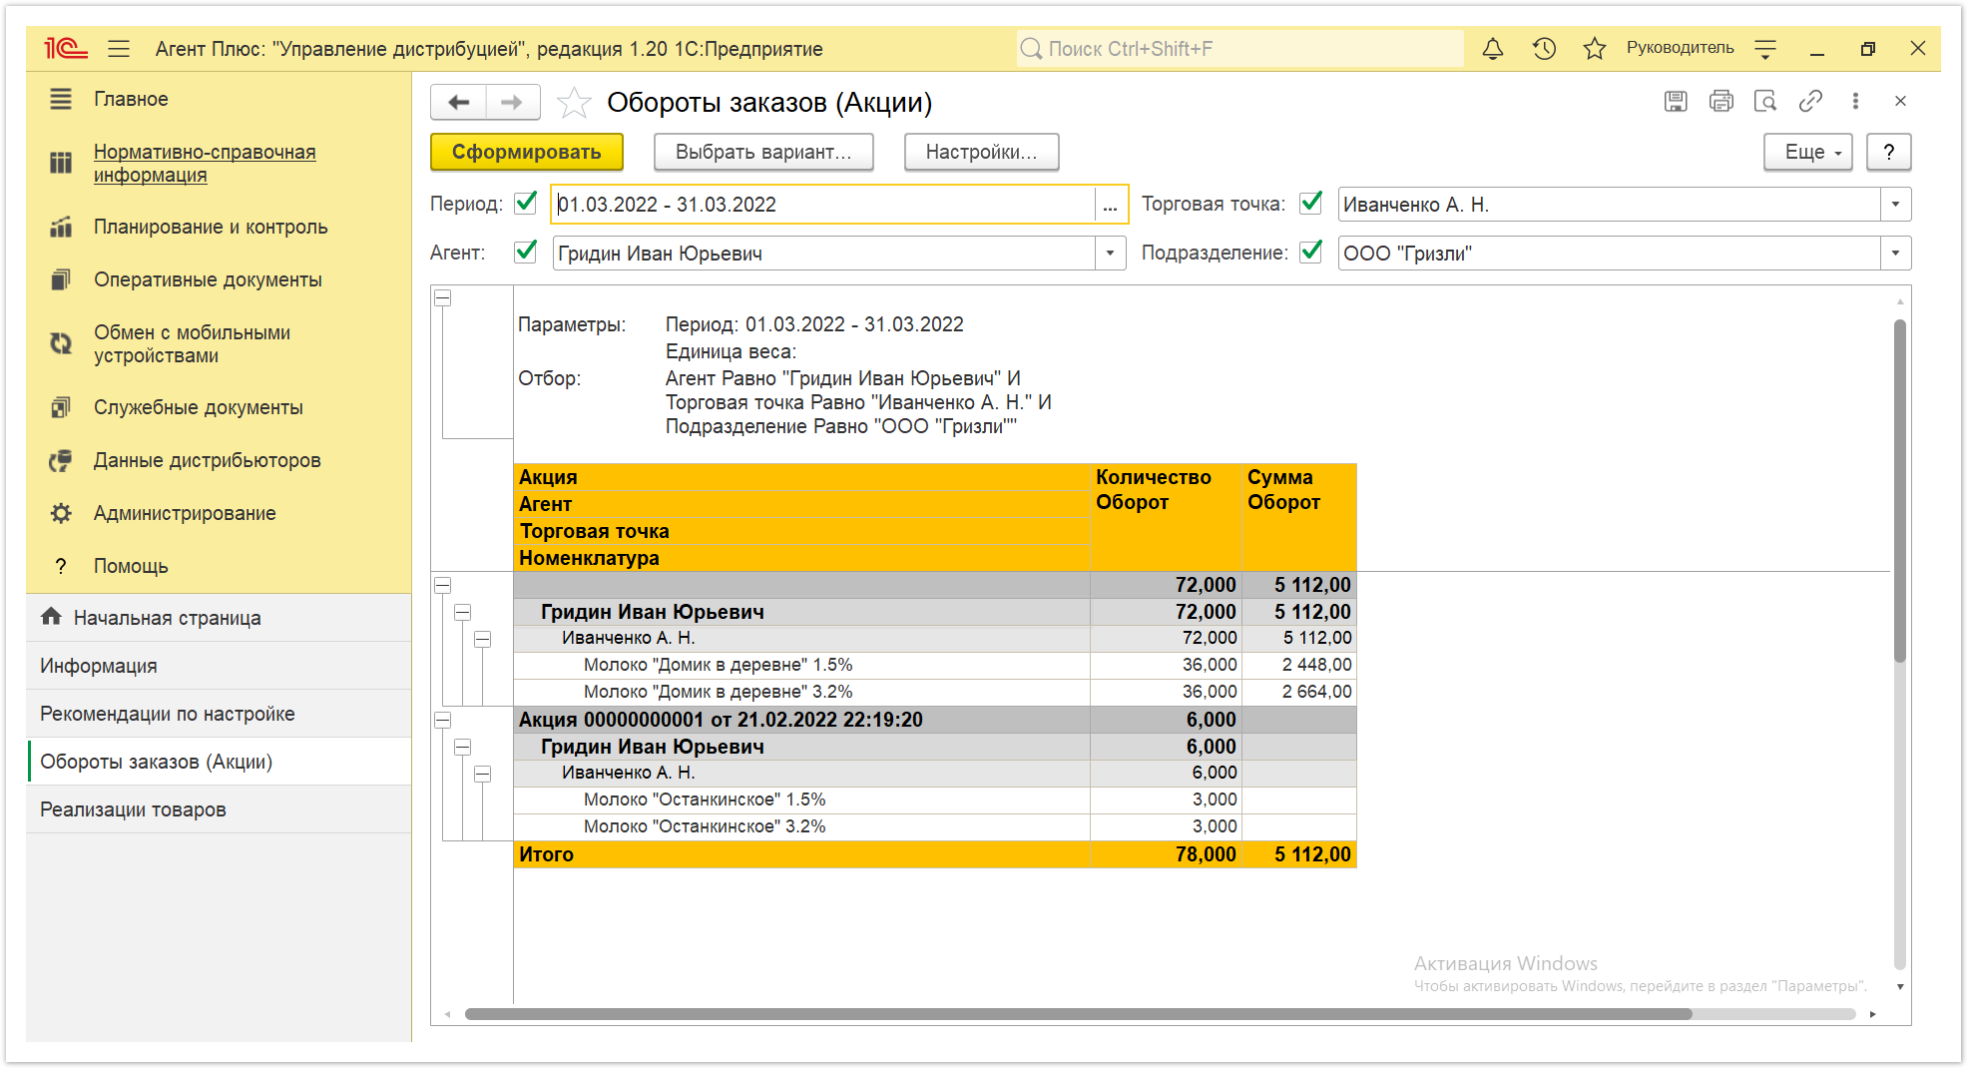Open history clock icon
1967x1068 pixels.
point(1544,48)
